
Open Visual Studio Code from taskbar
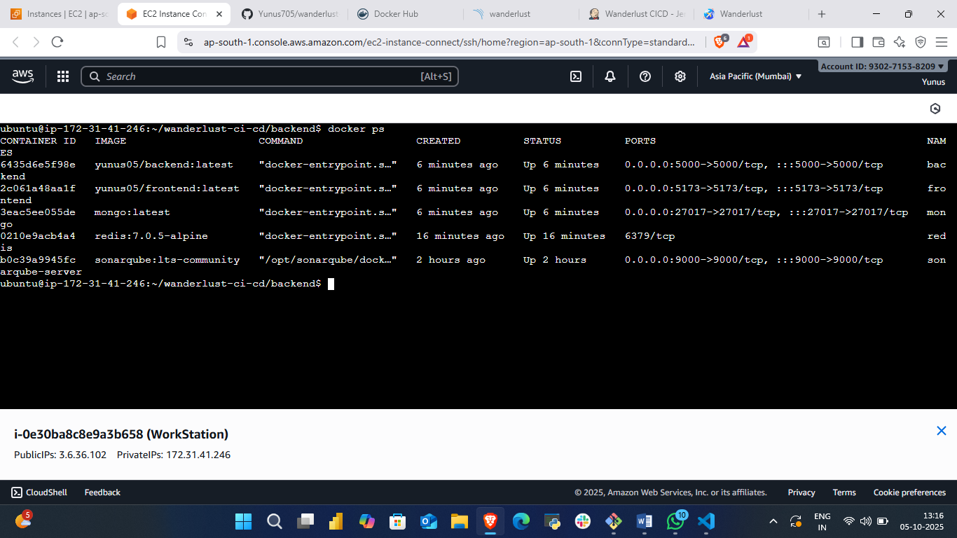click(x=705, y=521)
